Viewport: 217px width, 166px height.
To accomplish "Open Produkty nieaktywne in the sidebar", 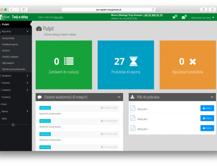I will point(10,57).
